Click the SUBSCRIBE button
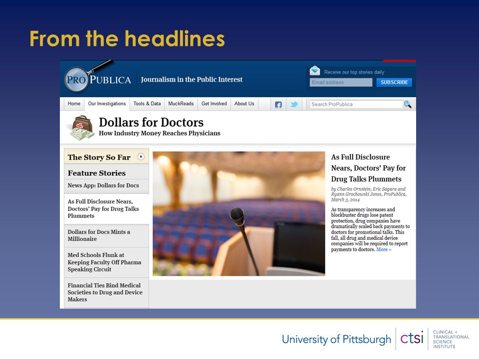The width and height of the screenshot is (479, 359). tap(394, 82)
